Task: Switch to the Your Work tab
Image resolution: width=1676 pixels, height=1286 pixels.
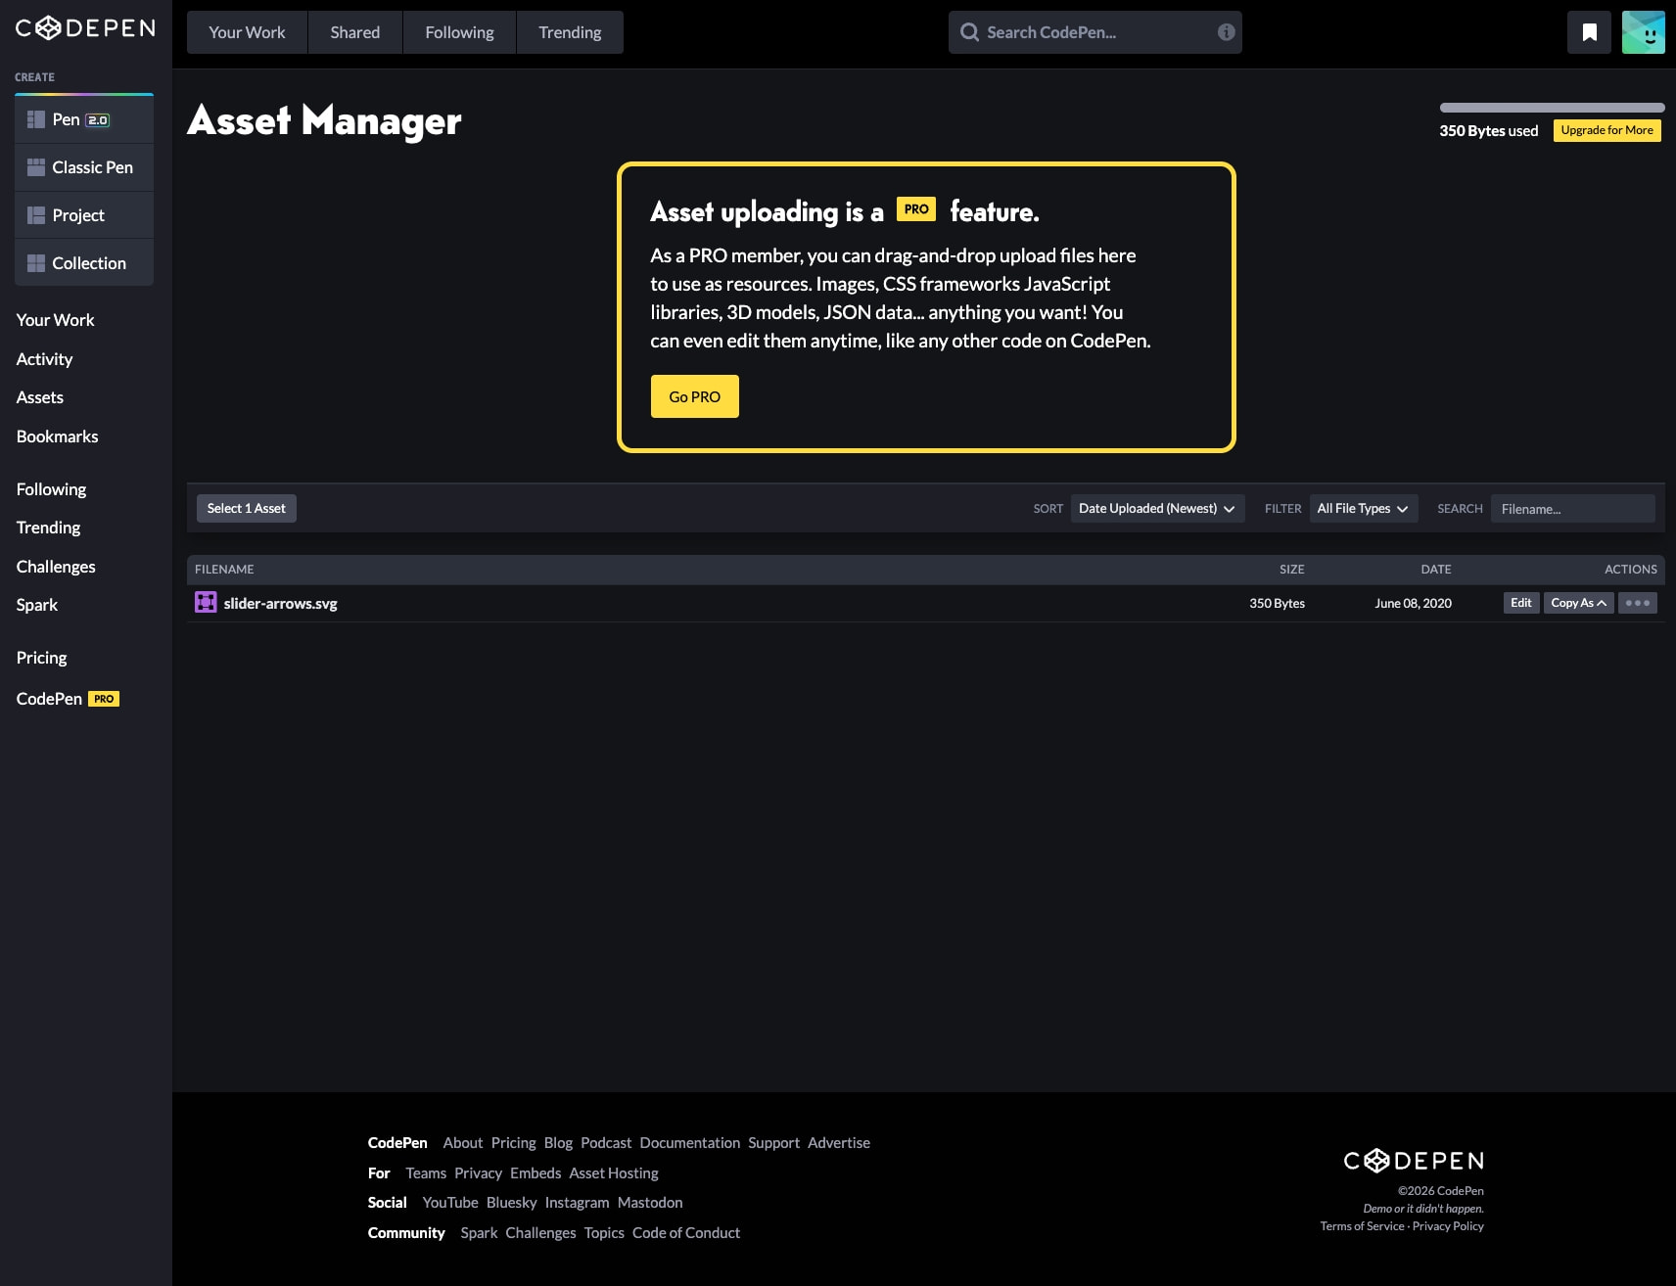Action: tap(247, 32)
